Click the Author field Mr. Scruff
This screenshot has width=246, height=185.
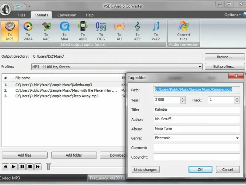coord(196,119)
